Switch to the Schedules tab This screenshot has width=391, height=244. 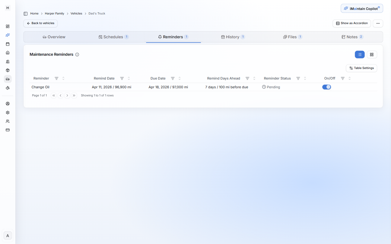click(x=113, y=37)
